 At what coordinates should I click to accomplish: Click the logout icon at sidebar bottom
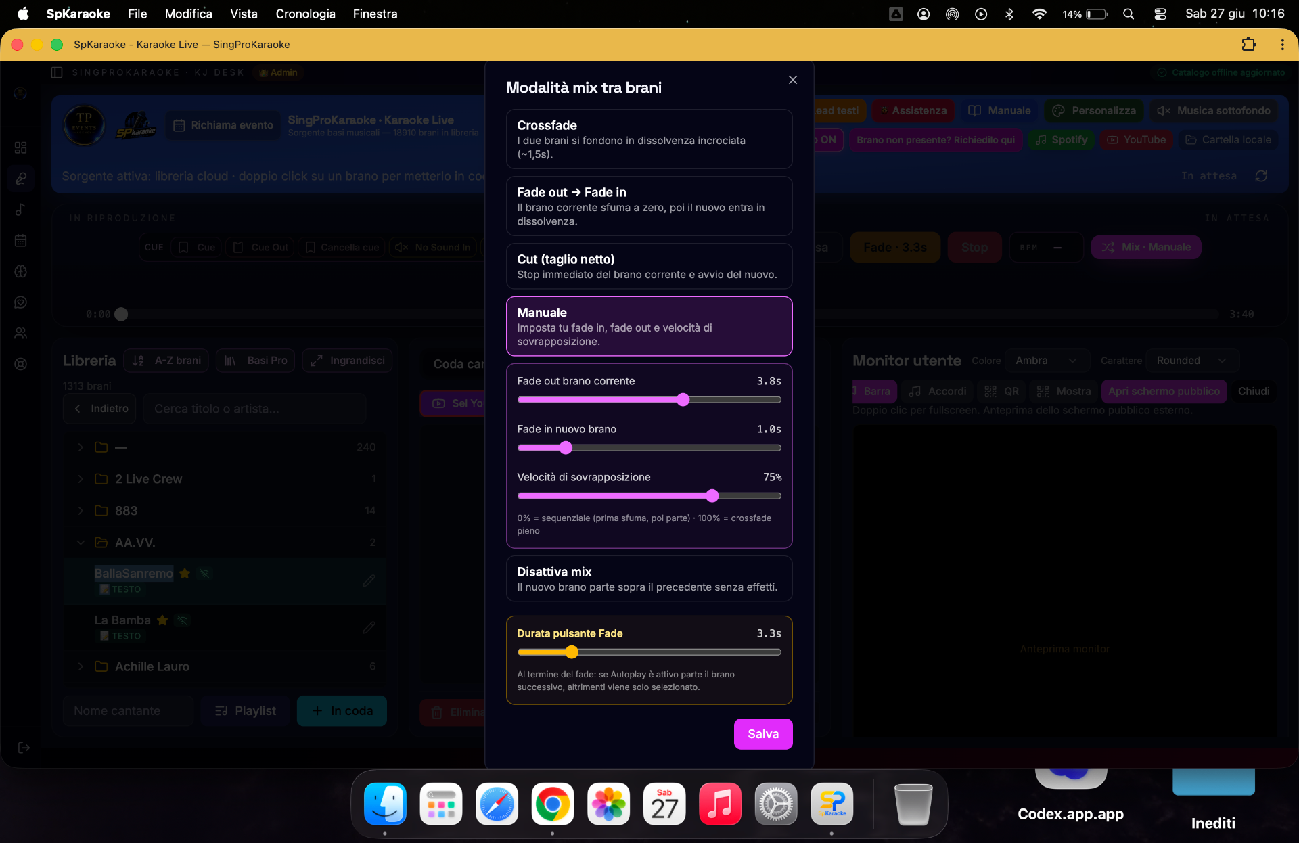pos(24,748)
